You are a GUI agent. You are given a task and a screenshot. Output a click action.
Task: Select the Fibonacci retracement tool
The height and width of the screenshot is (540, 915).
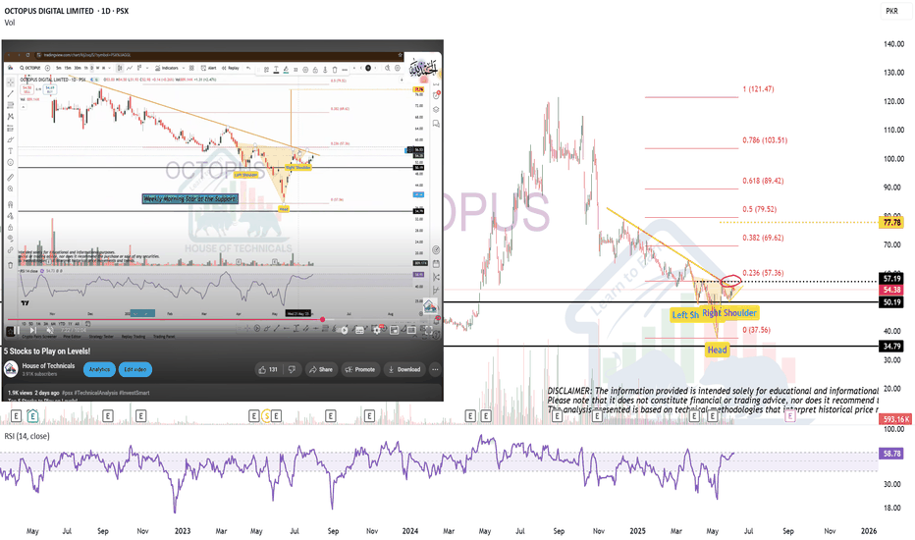click(x=11, y=105)
